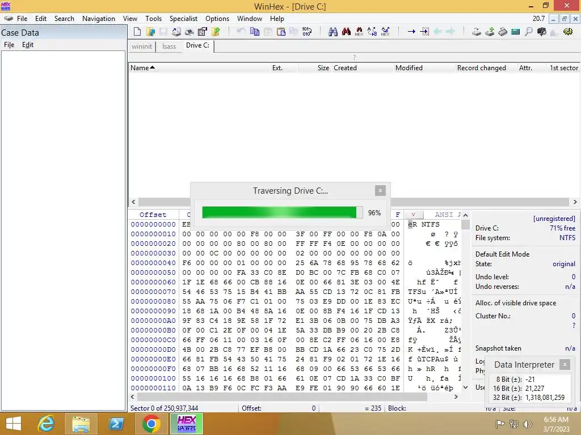
Task: Open Case Data File menu
Action: (x=9, y=45)
